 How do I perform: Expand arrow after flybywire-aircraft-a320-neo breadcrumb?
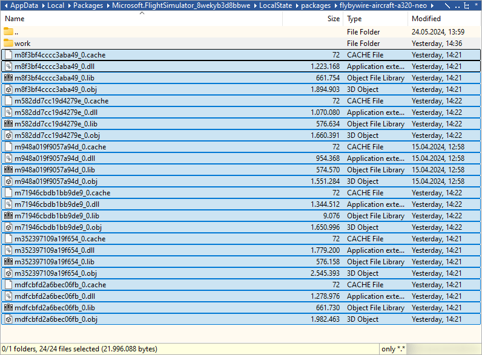pos(433,5)
